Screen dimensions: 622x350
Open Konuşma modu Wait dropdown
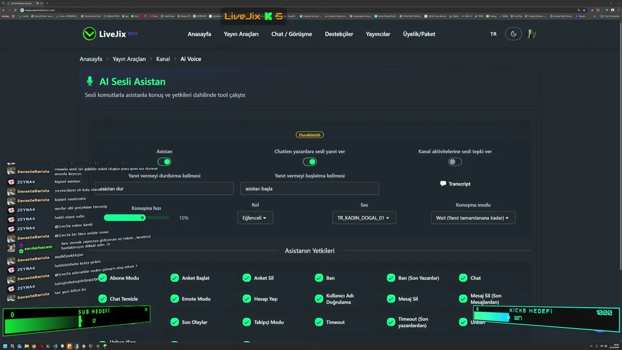click(473, 218)
